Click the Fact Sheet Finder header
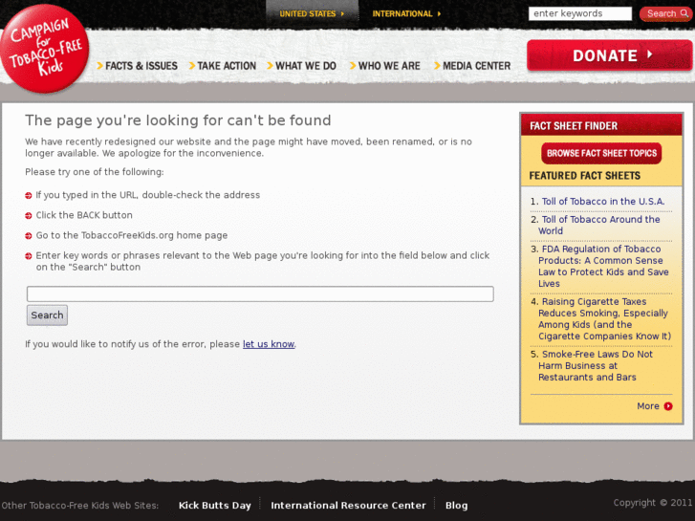This screenshot has height=521, width=695. click(x=601, y=125)
